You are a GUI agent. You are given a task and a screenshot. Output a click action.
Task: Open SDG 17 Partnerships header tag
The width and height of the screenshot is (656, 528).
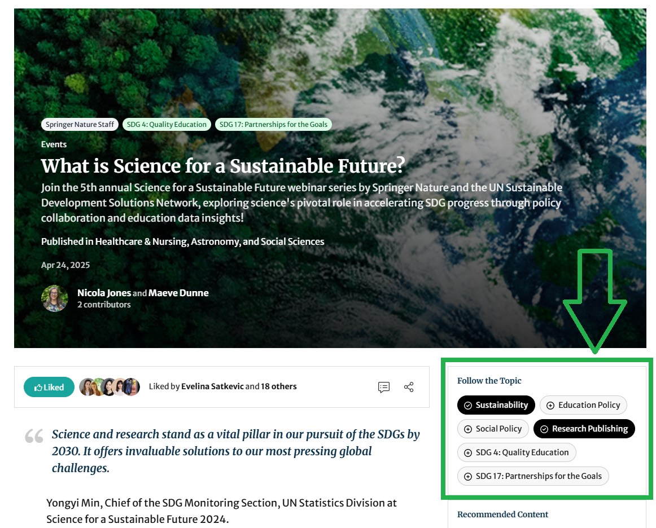click(x=273, y=124)
